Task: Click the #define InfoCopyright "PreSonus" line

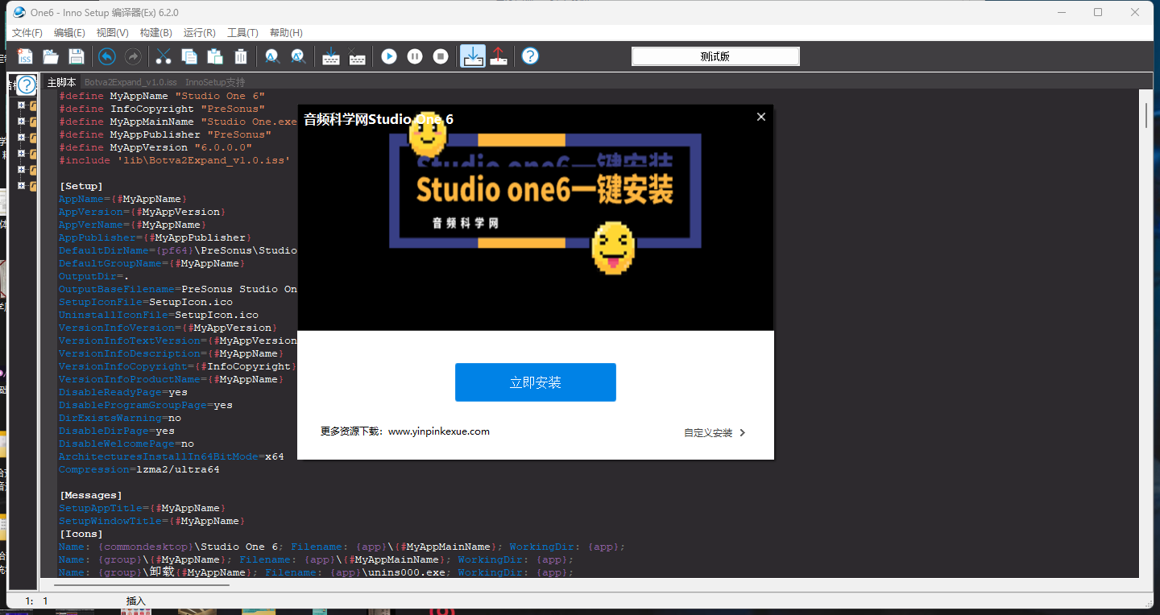Action: [x=162, y=109]
